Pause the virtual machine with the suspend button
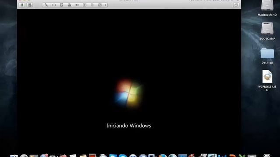 [22, 5]
